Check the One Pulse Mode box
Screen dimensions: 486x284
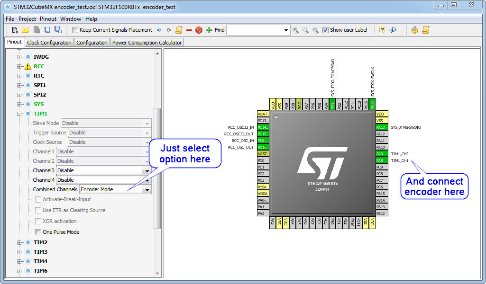(38, 232)
